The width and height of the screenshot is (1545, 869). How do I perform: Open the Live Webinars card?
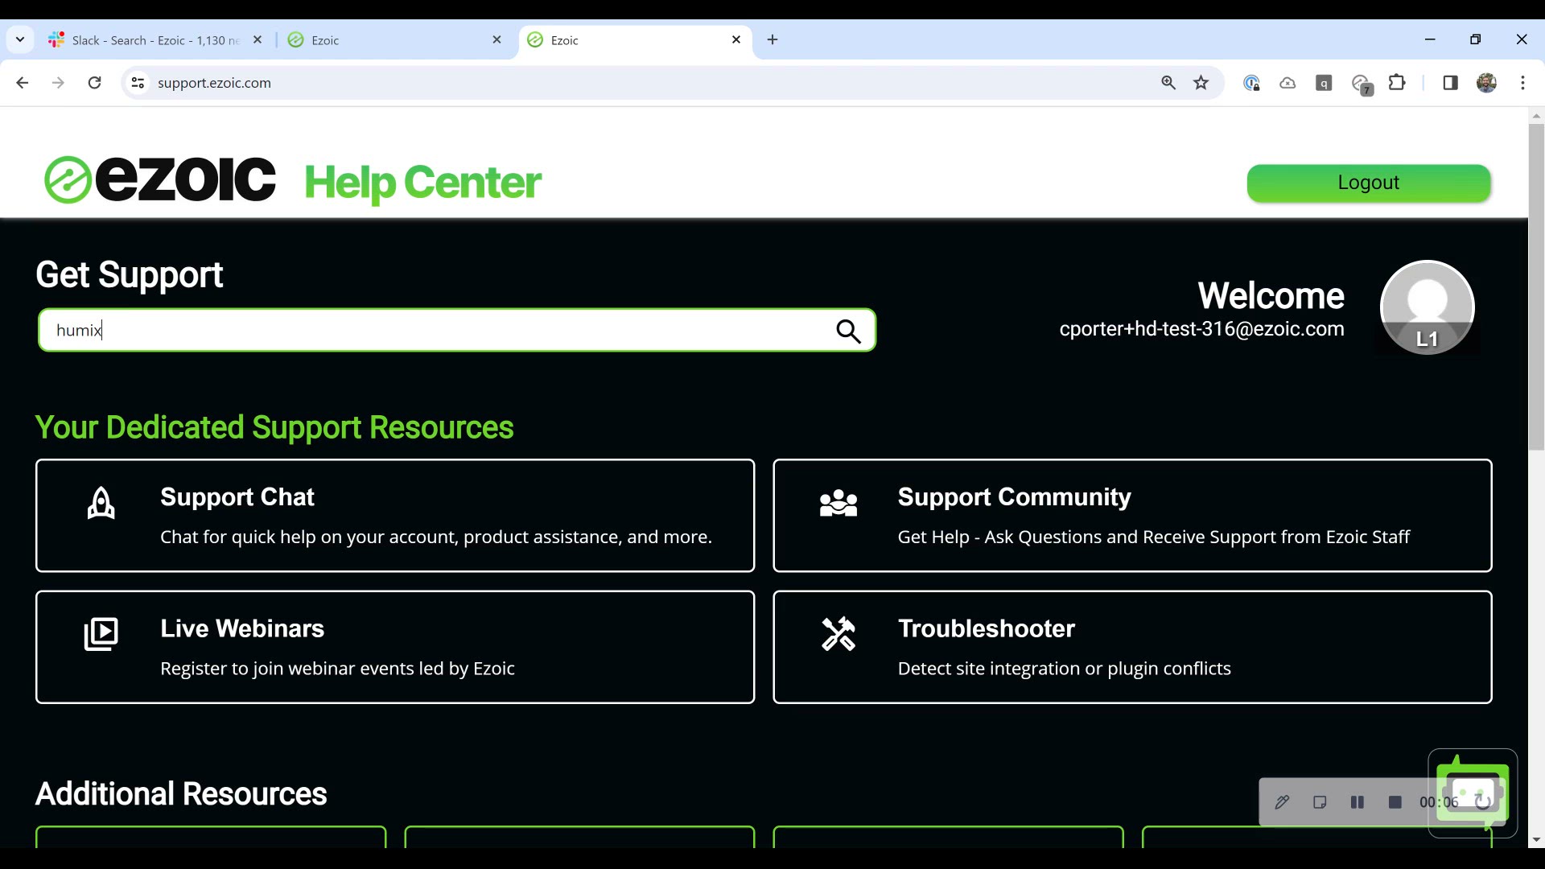[394, 647]
